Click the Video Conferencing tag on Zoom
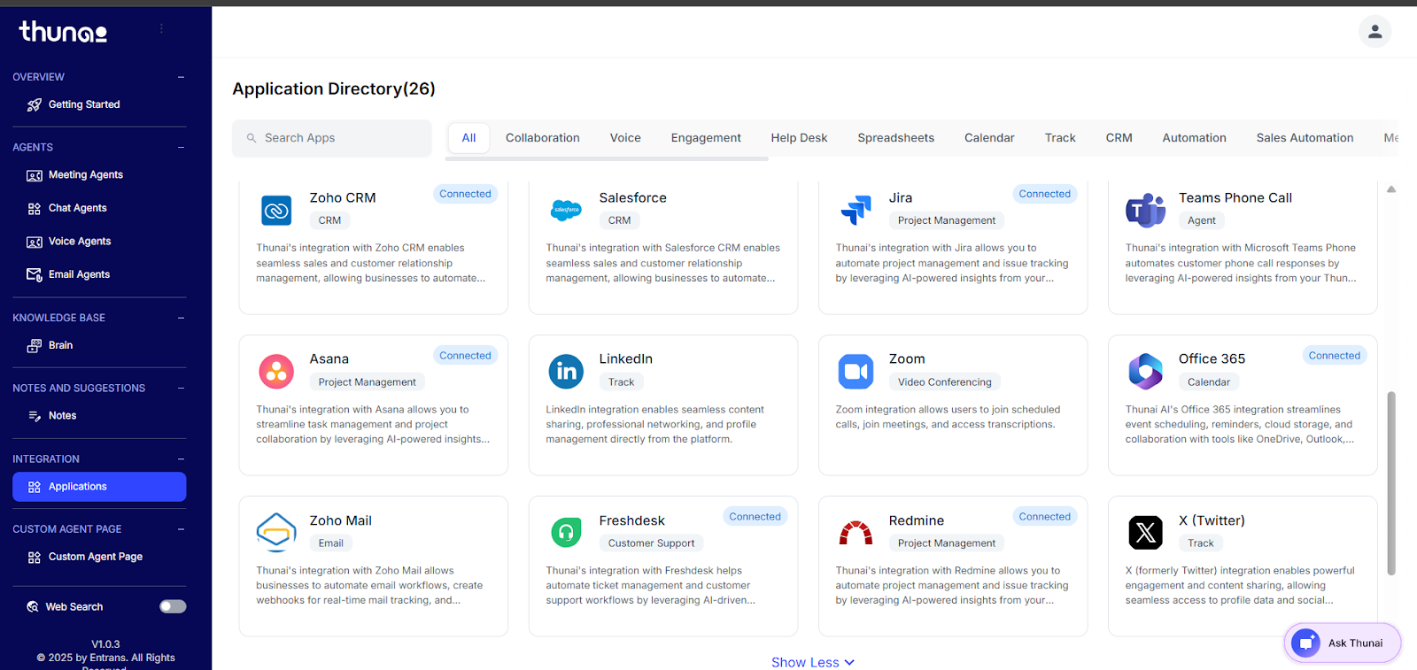This screenshot has width=1417, height=670. pyautogui.click(x=944, y=382)
